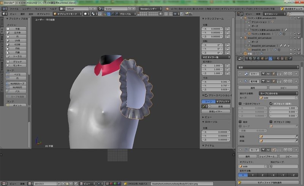Viewport: 304px width, 186px height.
Task: Toggle viewport visibility eye on 配列複 modifier
Action: tap(268, 81)
